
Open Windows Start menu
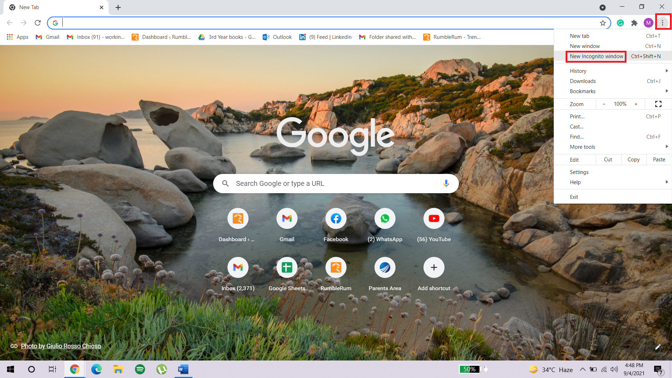[10, 369]
